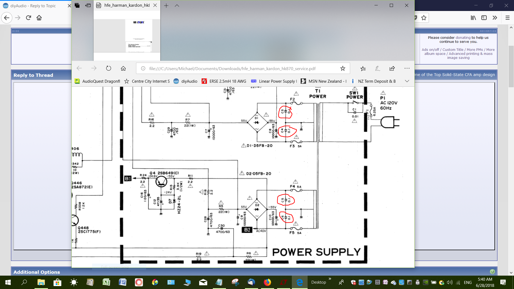
Task: Open the People icon in the taskbar
Action: (341, 282)
